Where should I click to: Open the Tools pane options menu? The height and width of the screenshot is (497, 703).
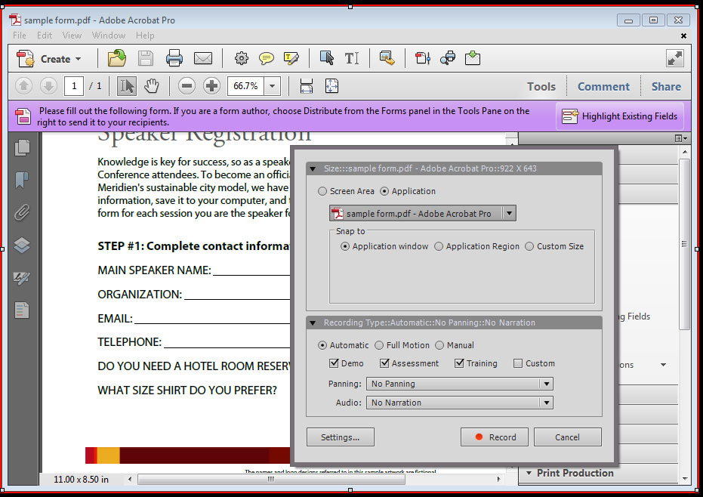[681, 139]
